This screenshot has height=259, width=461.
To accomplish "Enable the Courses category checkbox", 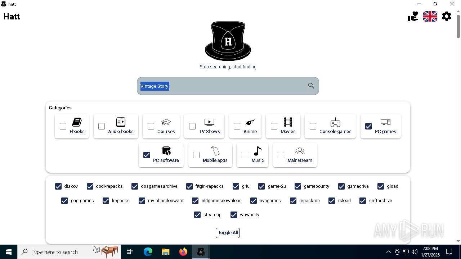I will pyautogui.click(x=151, y=126).
